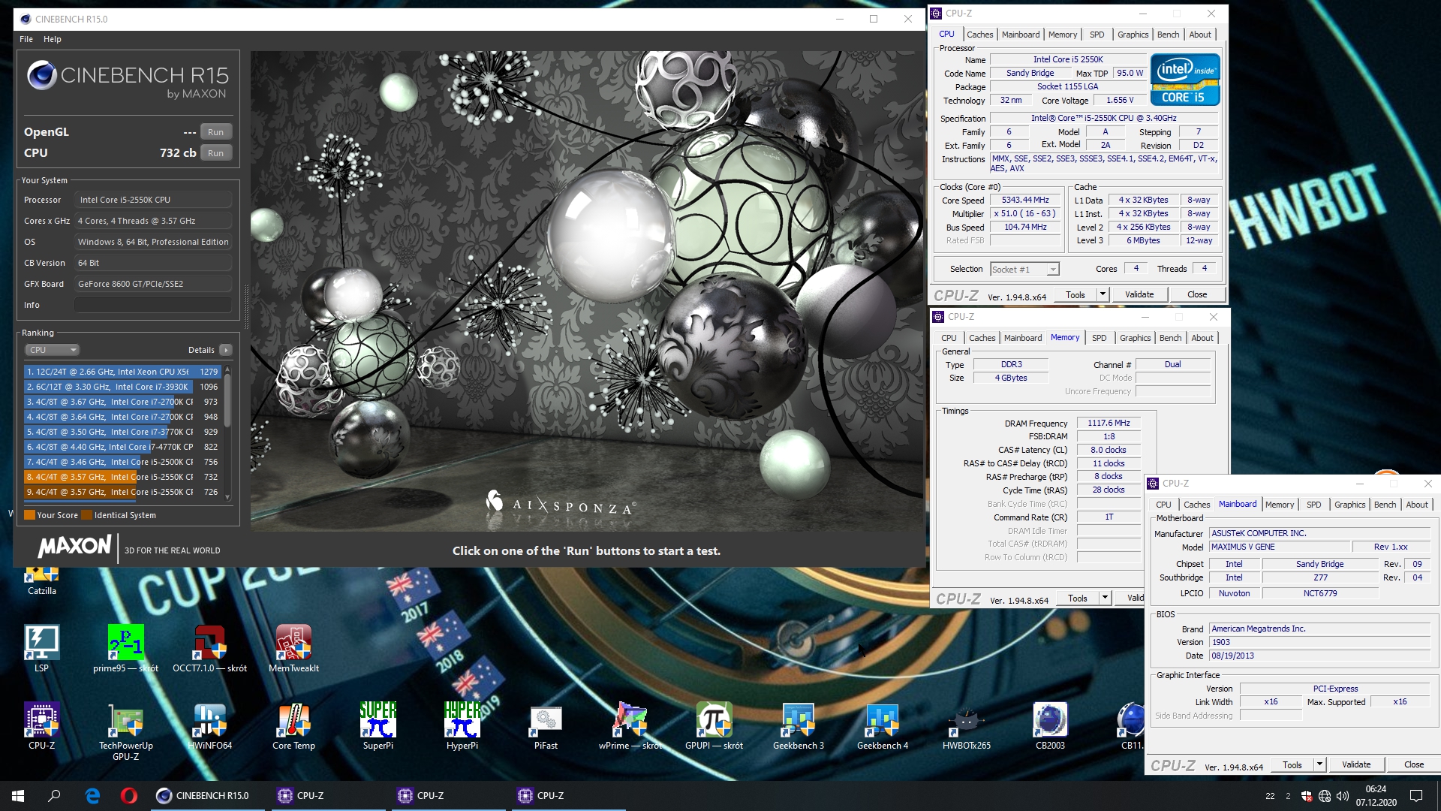Select ranking entry i7-3930K score 1096
1441x811 pixels.
click(x=122, y=387)
